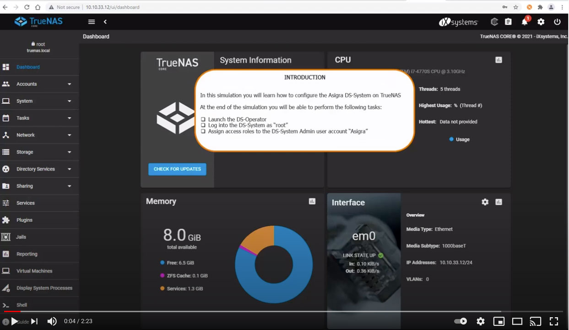Screen dimensions: 569x330
Task: Open Interface settings gear icon
Action: (x=485, y=202)
